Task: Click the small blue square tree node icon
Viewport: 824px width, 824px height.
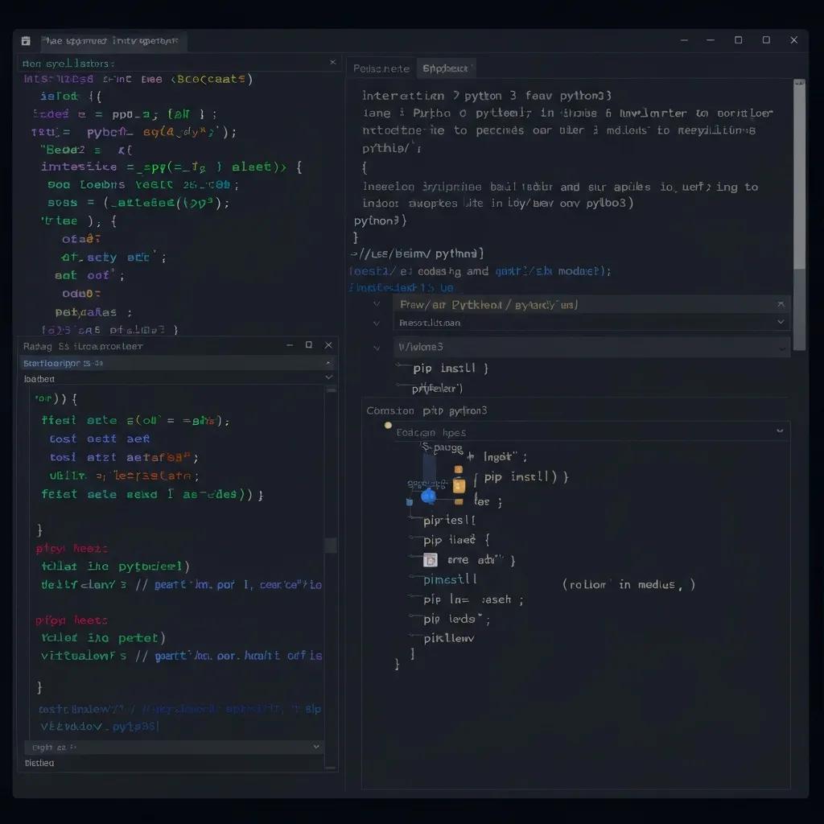Action: pos(410,501)
